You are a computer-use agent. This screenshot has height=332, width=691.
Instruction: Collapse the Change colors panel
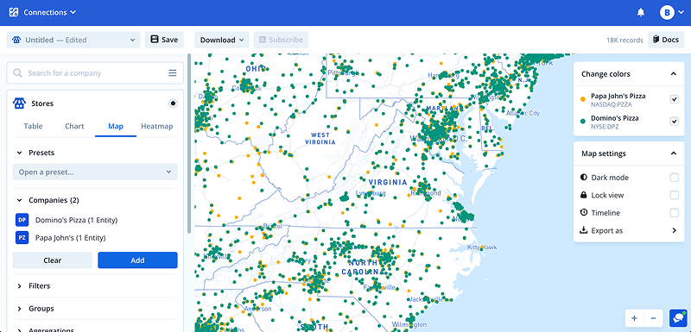674,74
